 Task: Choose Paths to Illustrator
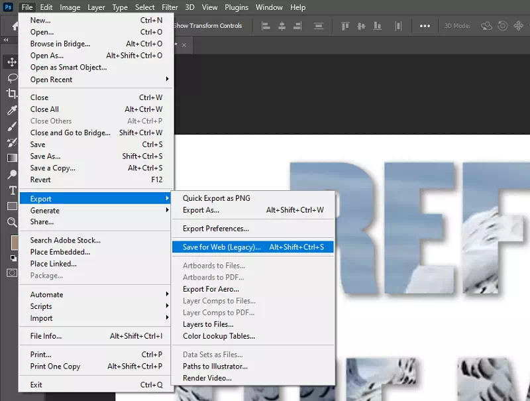coord(253,366)
